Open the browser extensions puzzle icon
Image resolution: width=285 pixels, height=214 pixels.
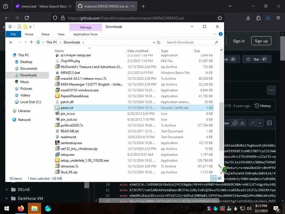tap(258, 18)
